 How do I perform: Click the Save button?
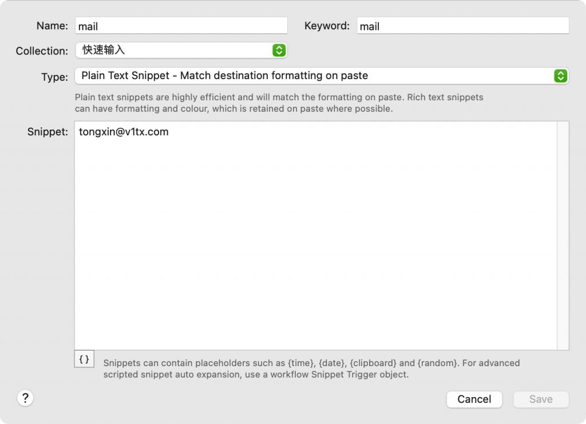[x=541, y=399]
